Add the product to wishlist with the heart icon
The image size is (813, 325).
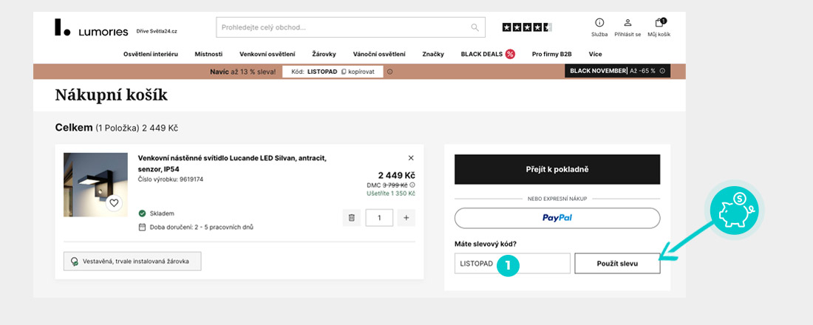coord(113,202)
